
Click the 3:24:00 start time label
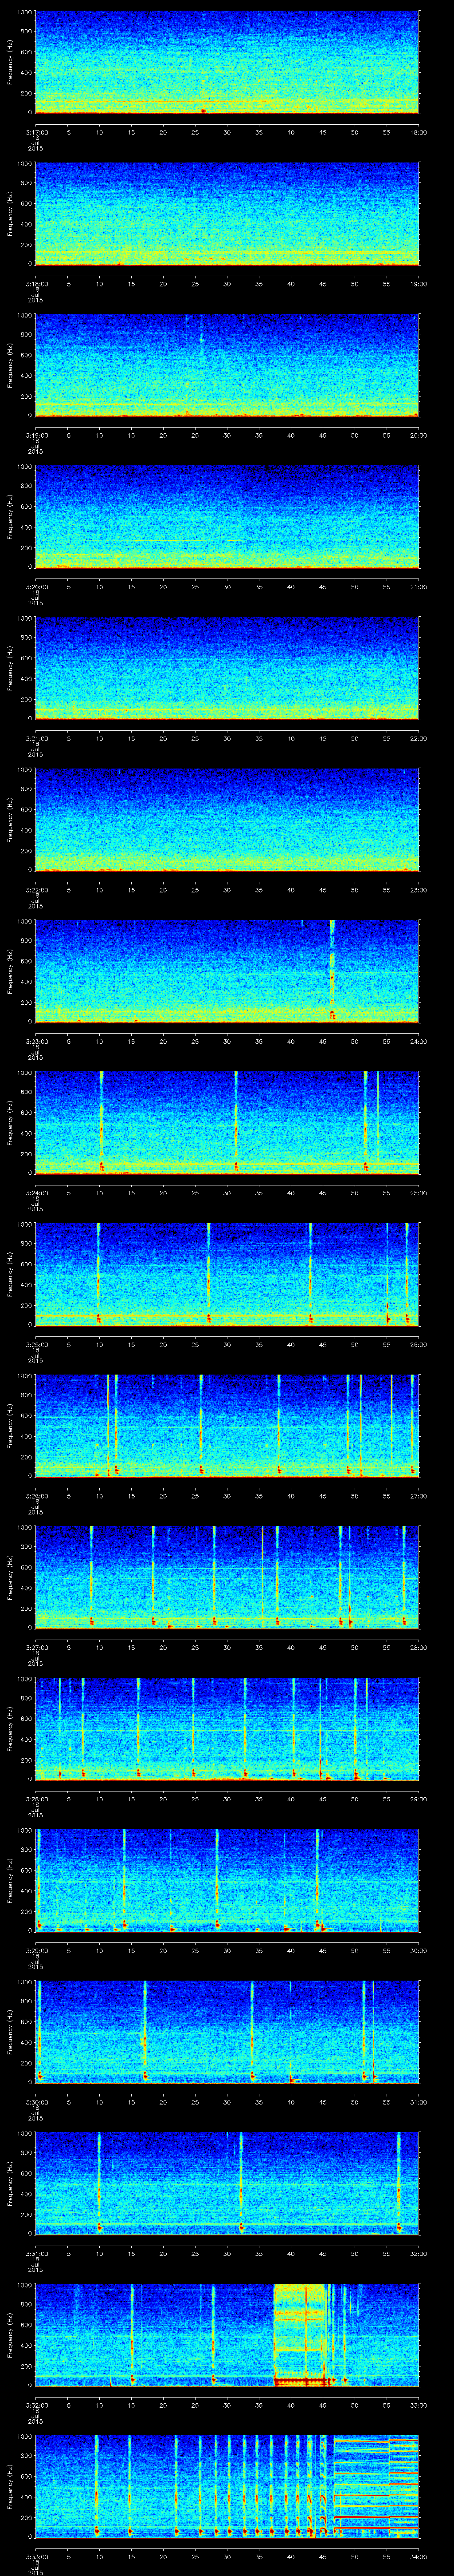pos(37,1193)
